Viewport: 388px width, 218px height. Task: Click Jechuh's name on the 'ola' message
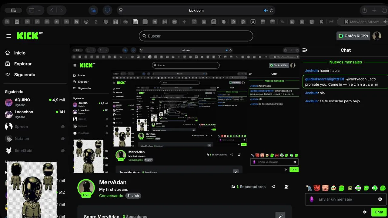pos(311,93)
